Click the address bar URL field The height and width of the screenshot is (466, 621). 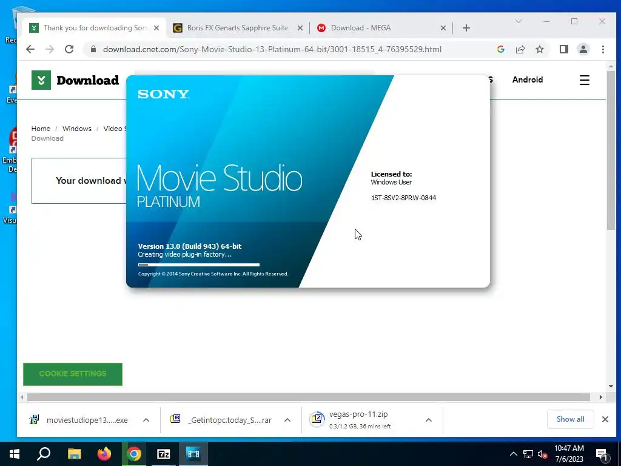click(272, 49)
